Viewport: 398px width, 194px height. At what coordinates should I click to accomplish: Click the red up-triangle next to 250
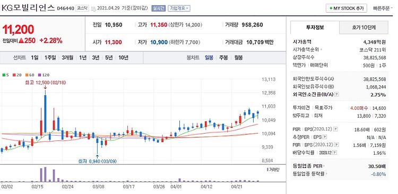pyautogui.click(x=21, y=41)
